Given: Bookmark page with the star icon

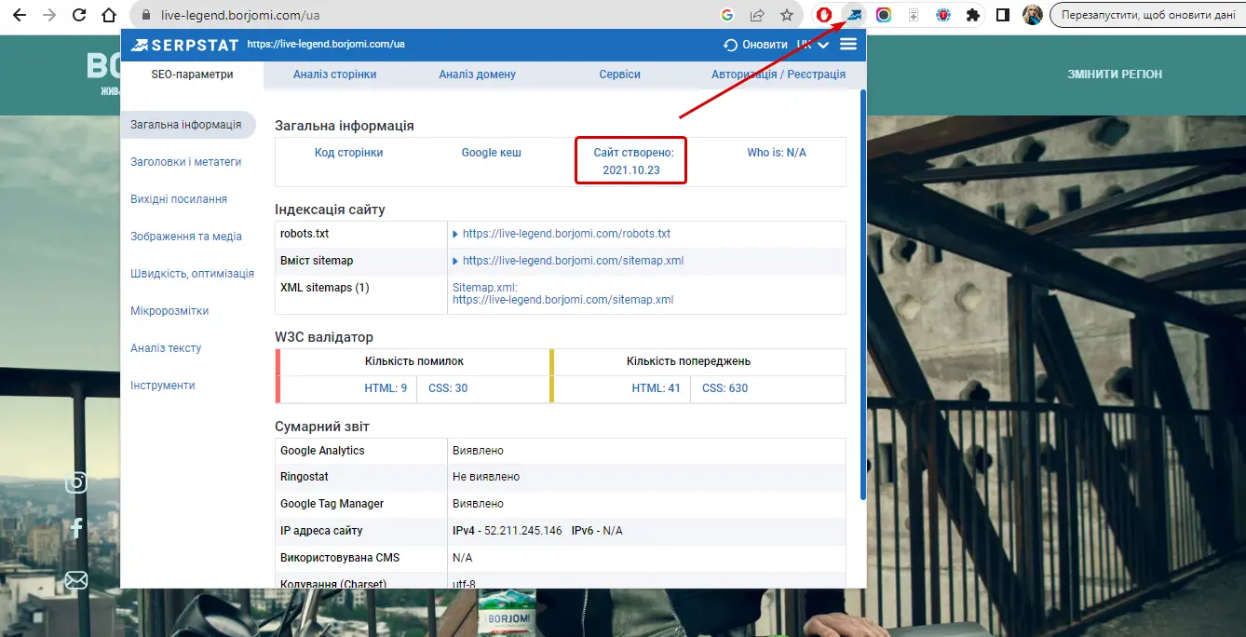Looking at the screenshot, I should [x=787, y=15].
